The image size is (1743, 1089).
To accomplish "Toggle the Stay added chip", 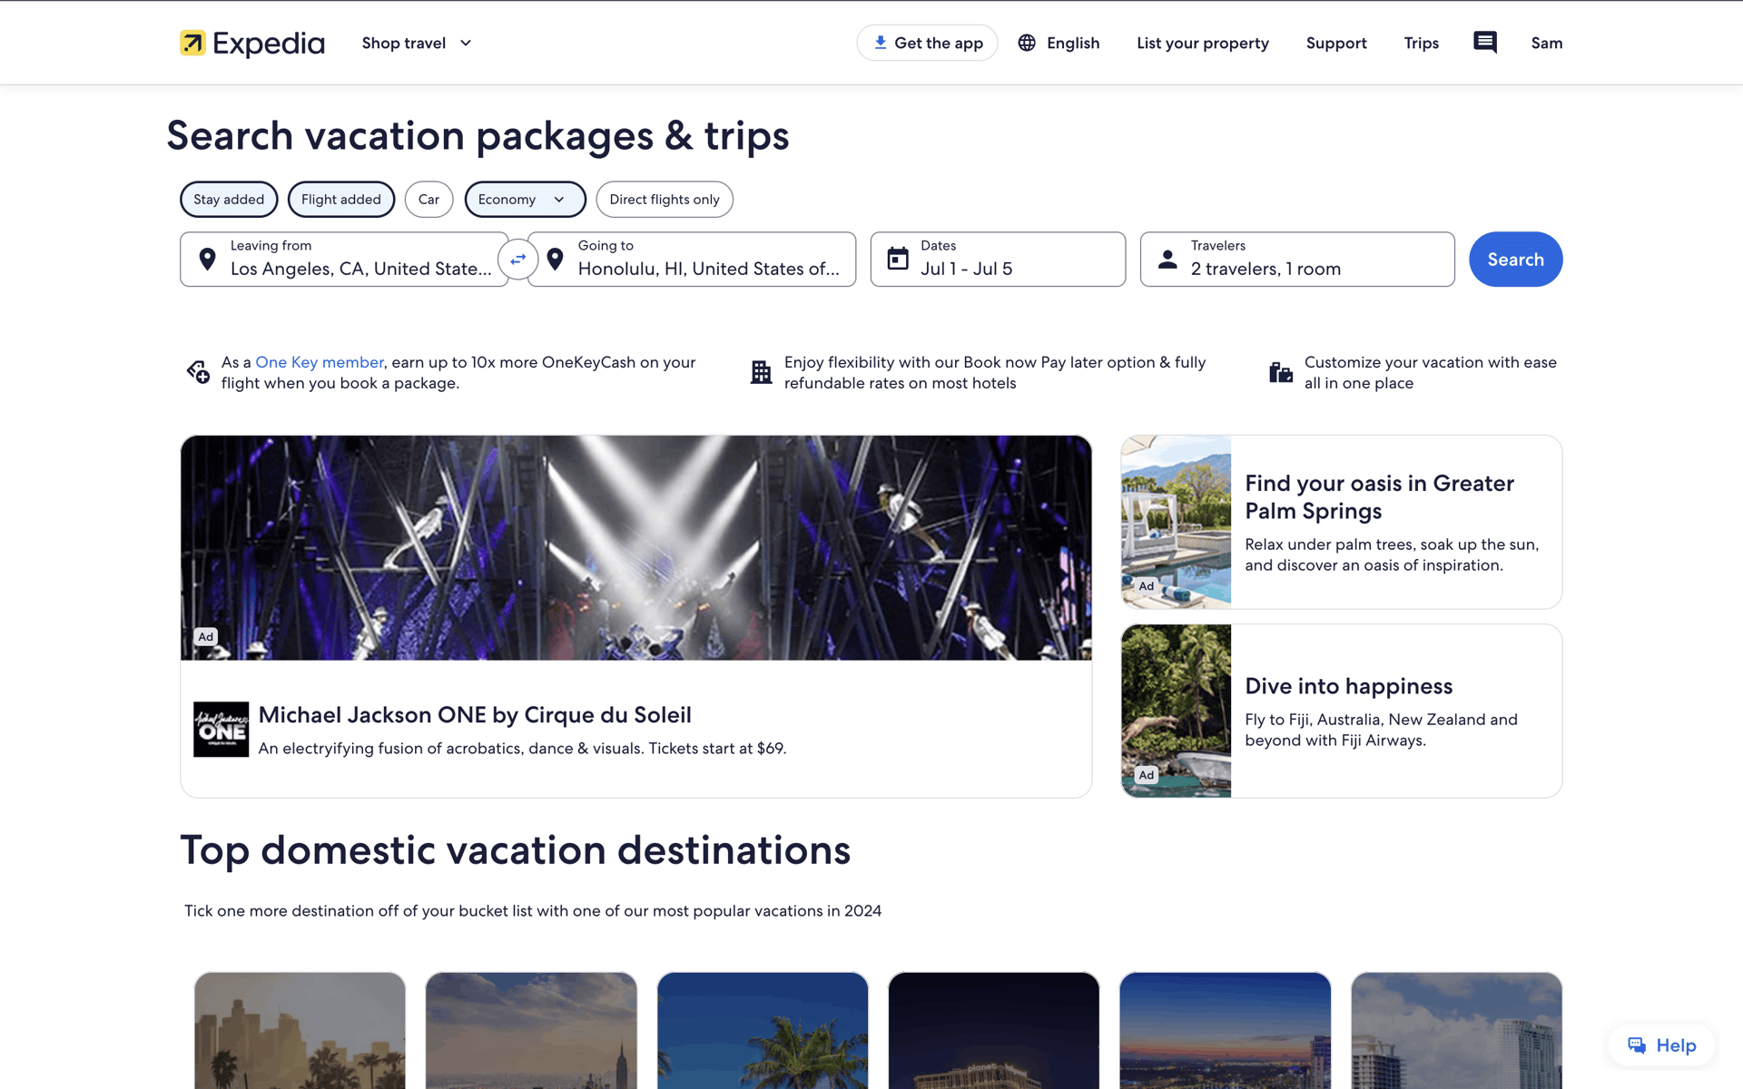I will click(x=229, y=200).
